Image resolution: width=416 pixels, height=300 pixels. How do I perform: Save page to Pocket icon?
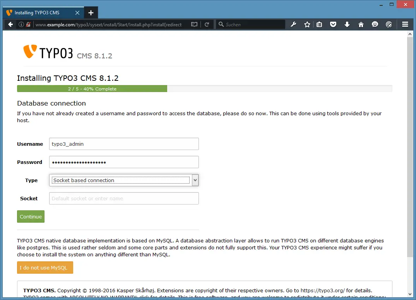pyautogui.click(x=333, y=25)
